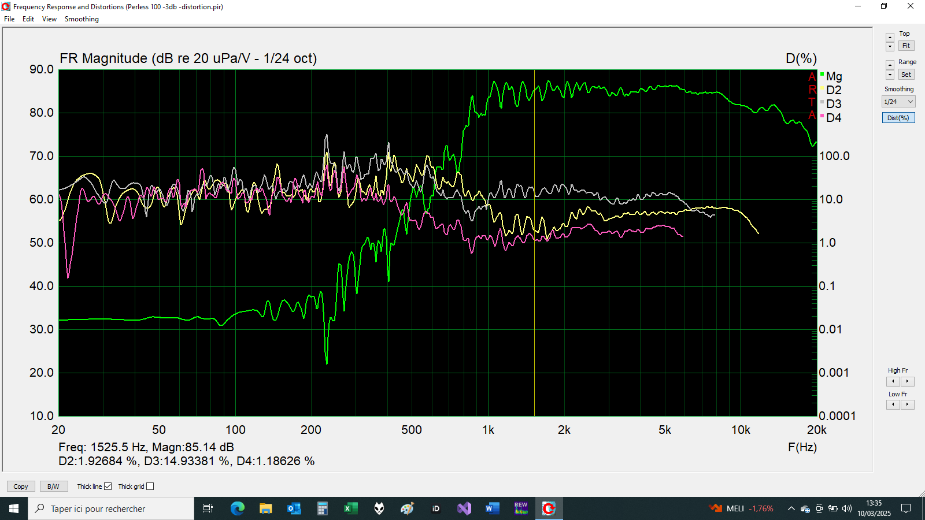This screenshot has width=925, height=520.
Task: Open the Smoothing menu
Action: click(82, 19)
